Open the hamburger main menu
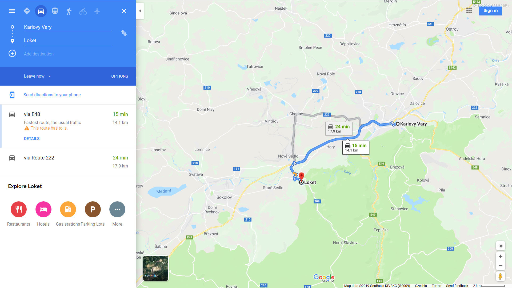 12,11
